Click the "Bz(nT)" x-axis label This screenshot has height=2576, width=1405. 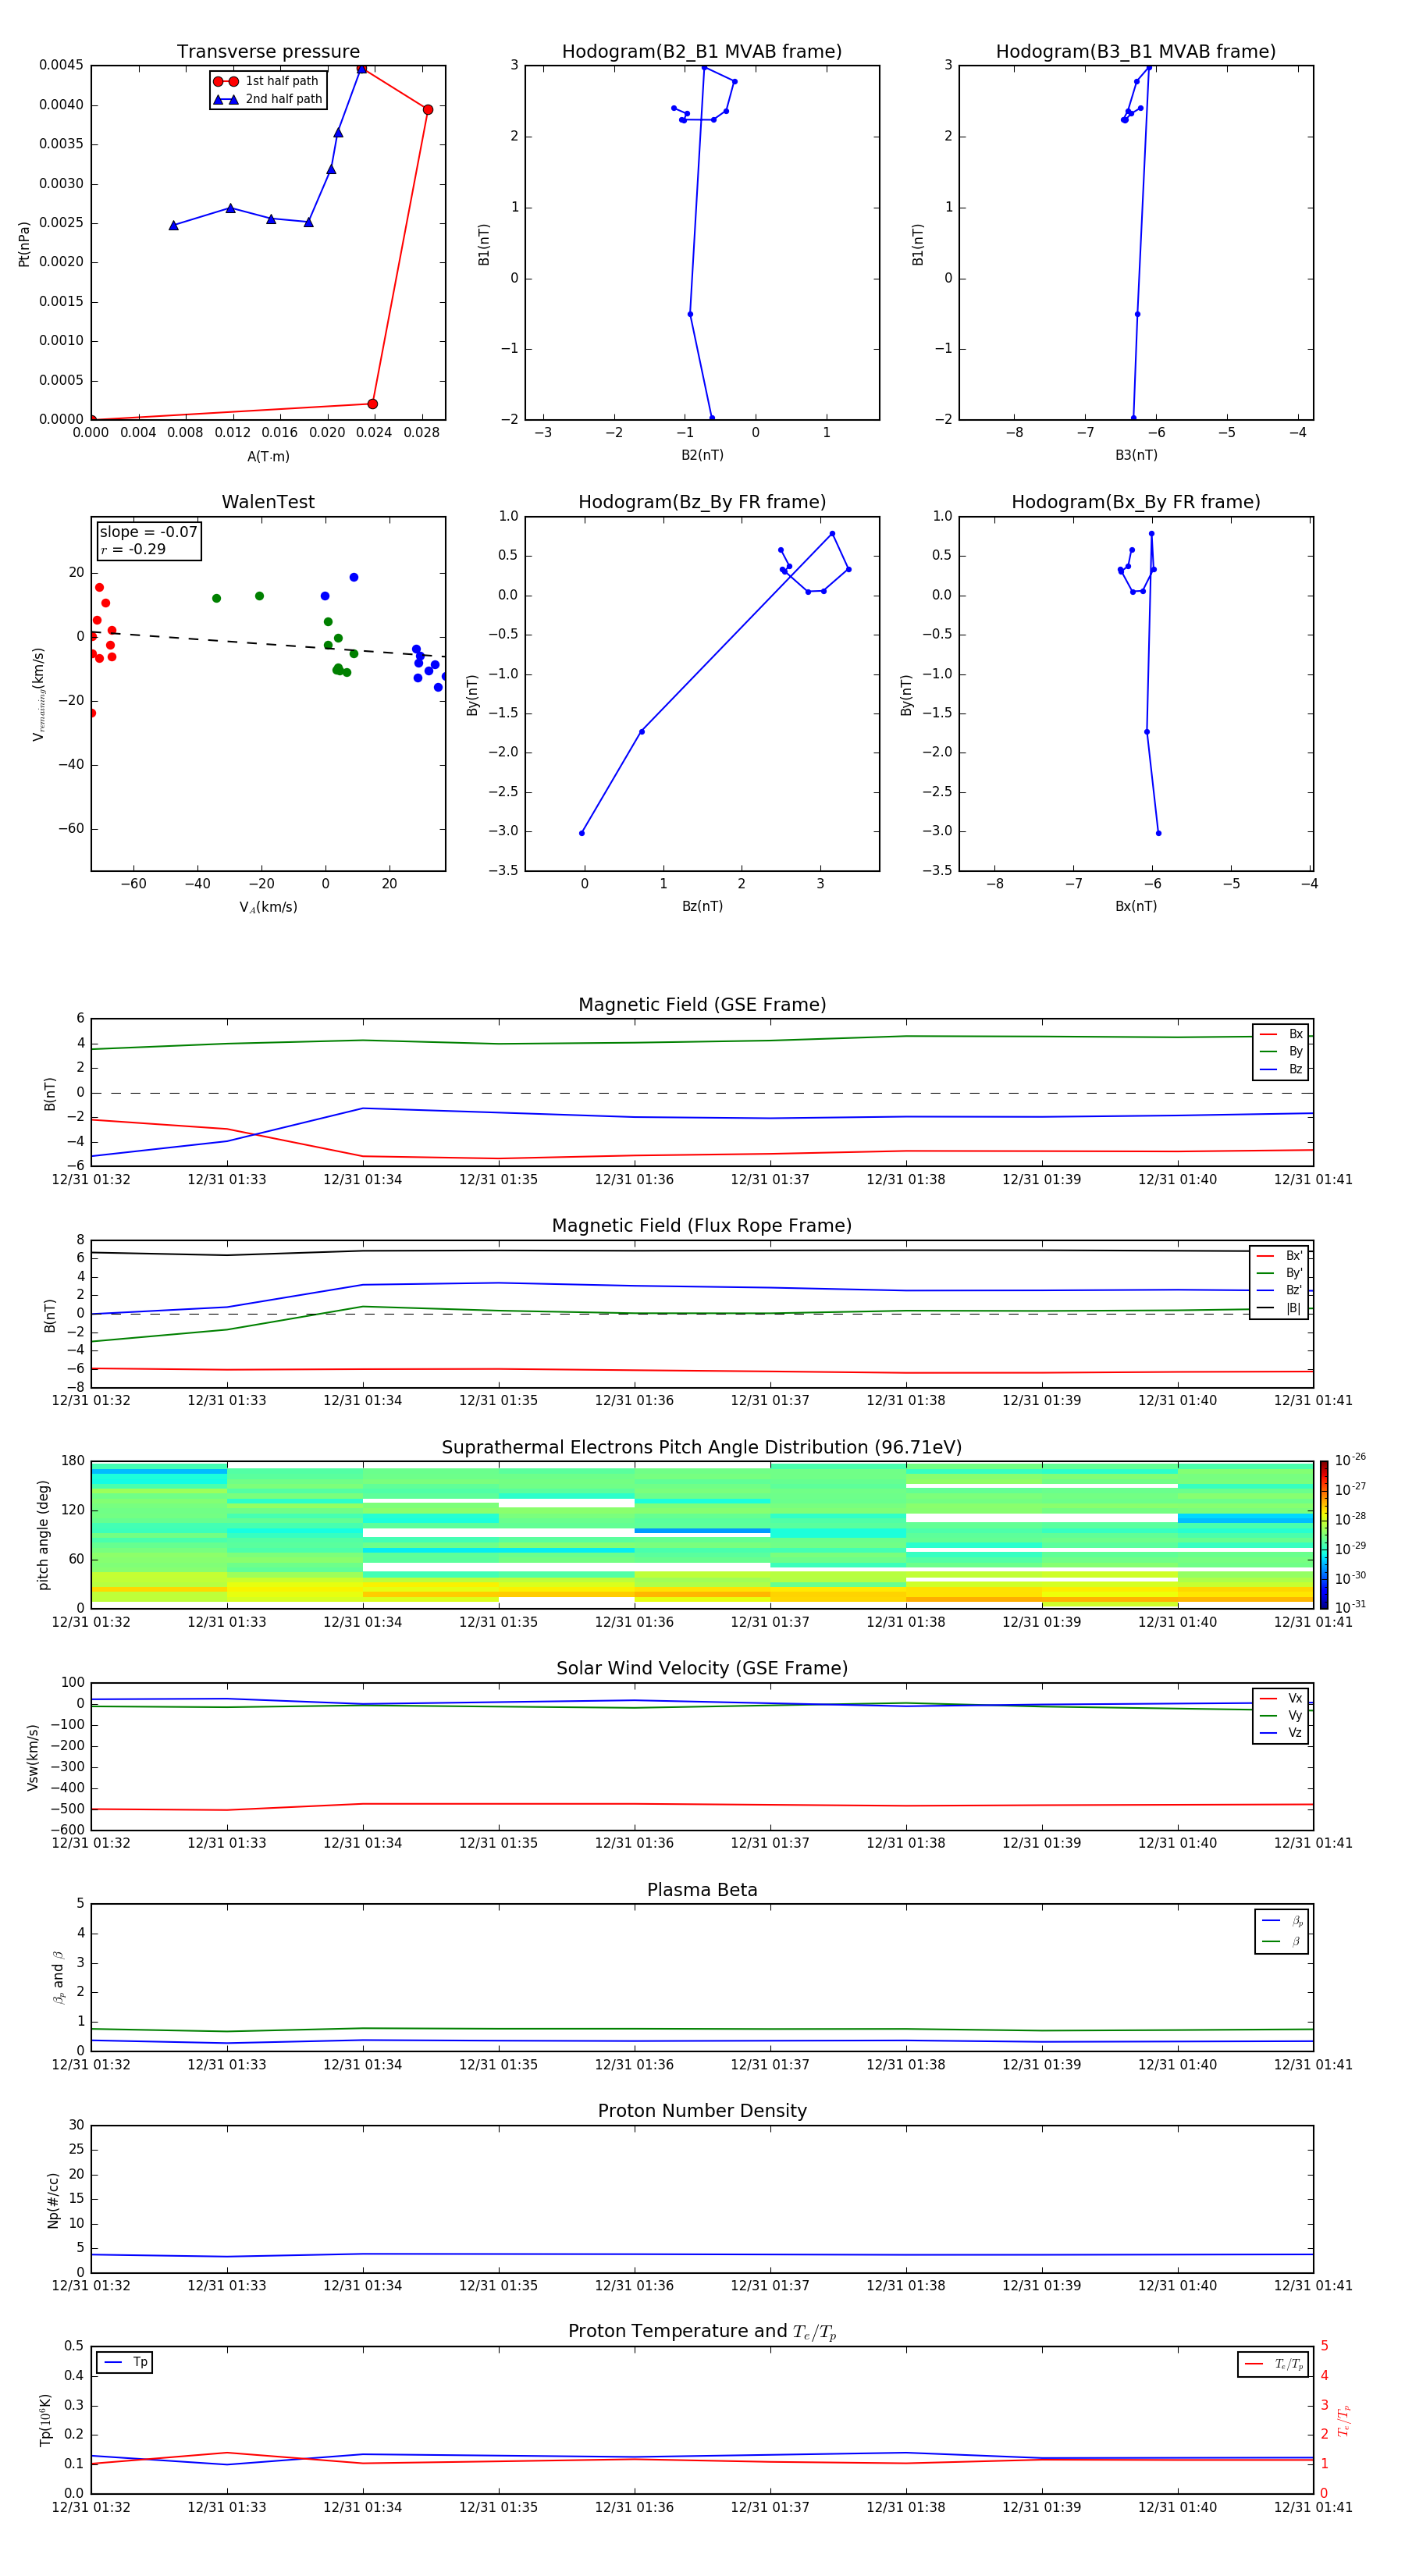click(702, 906)
